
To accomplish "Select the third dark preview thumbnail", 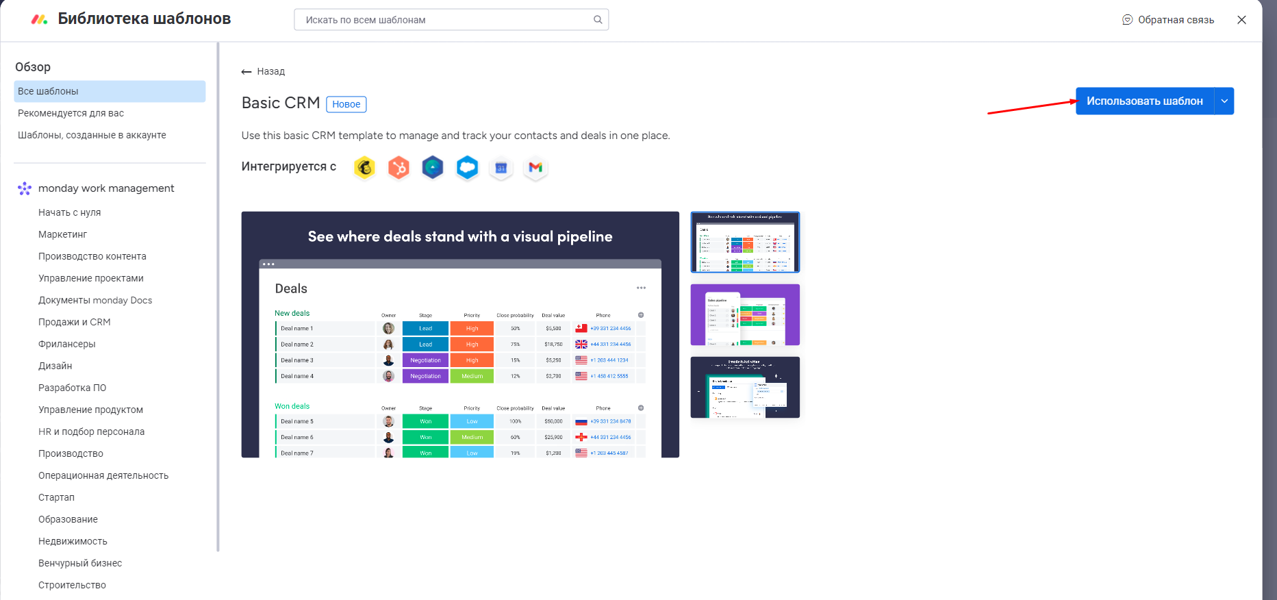I will (x=745, y=388).
